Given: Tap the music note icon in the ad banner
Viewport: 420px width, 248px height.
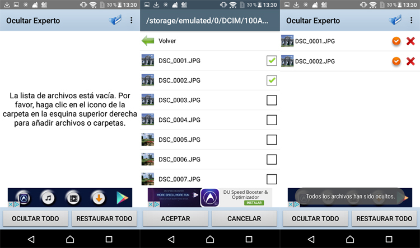Looking at the screenshot, I should pos(49,198).
